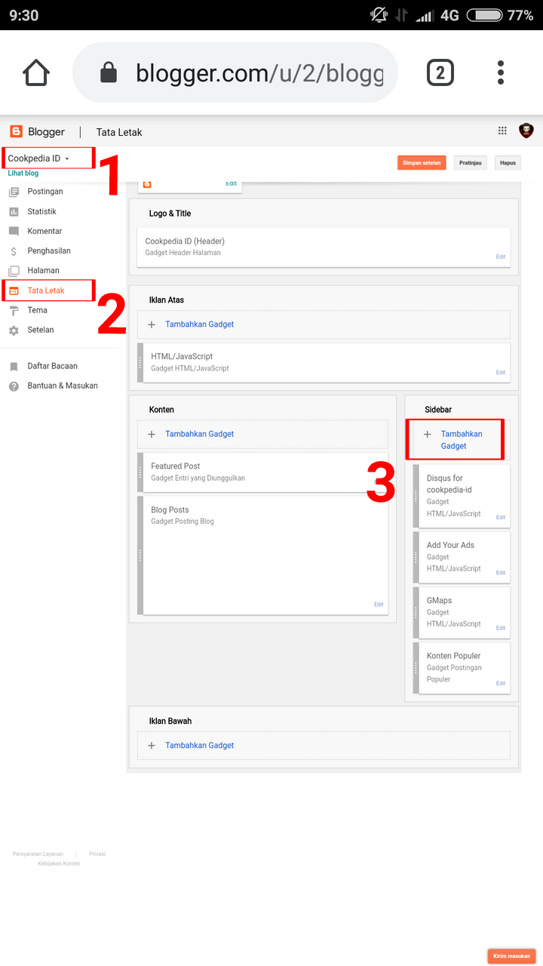Viewport: 543px width, 966px height.
Task: Click the Disqus gadget drag handle
Action: [x=416, y=496]
